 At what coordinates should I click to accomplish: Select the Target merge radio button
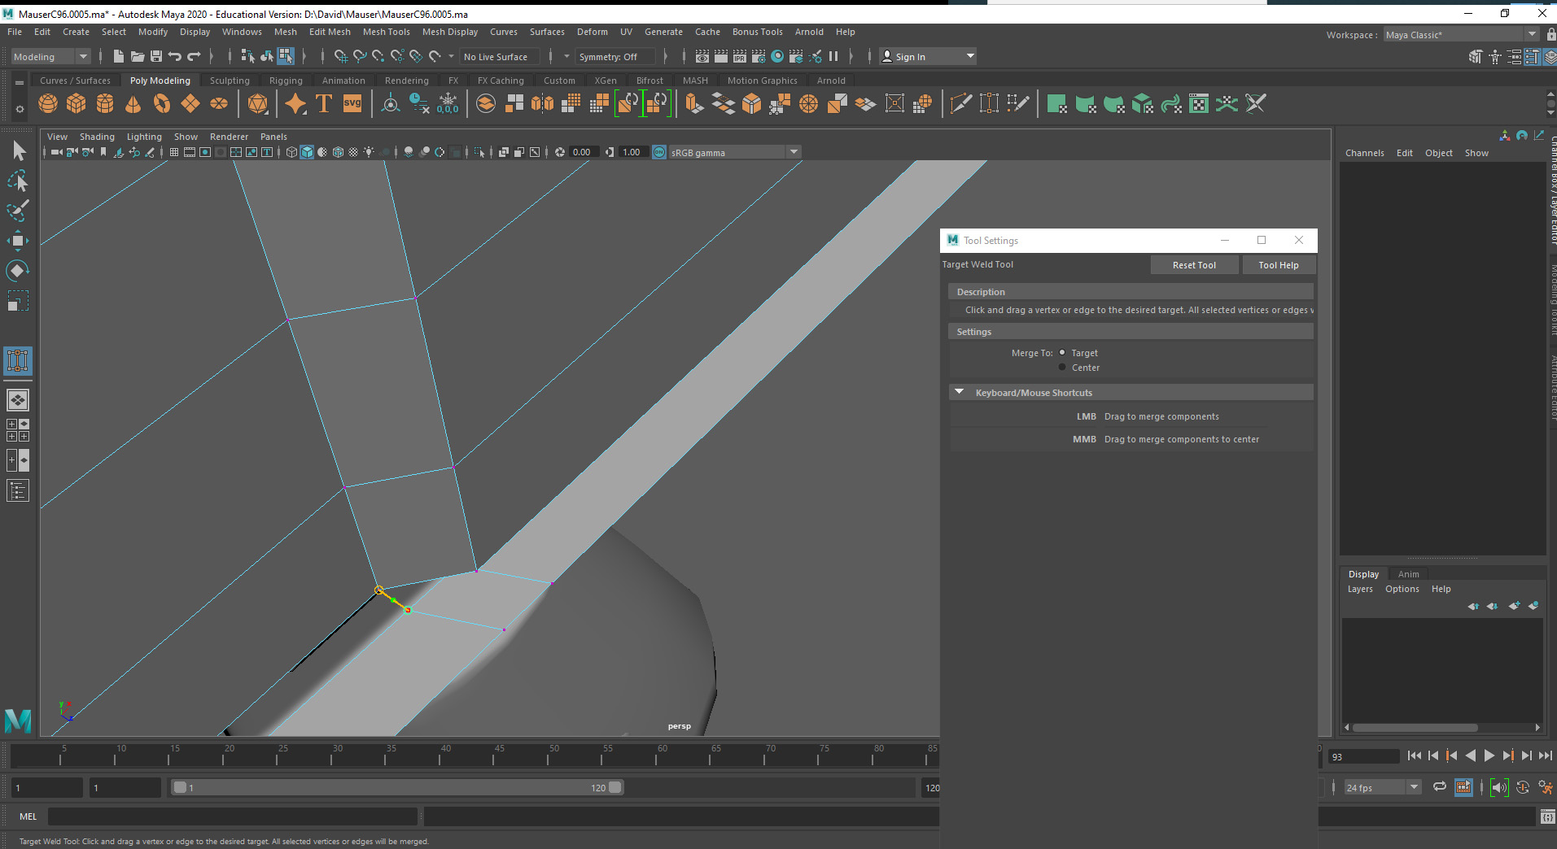(1063, 352)
